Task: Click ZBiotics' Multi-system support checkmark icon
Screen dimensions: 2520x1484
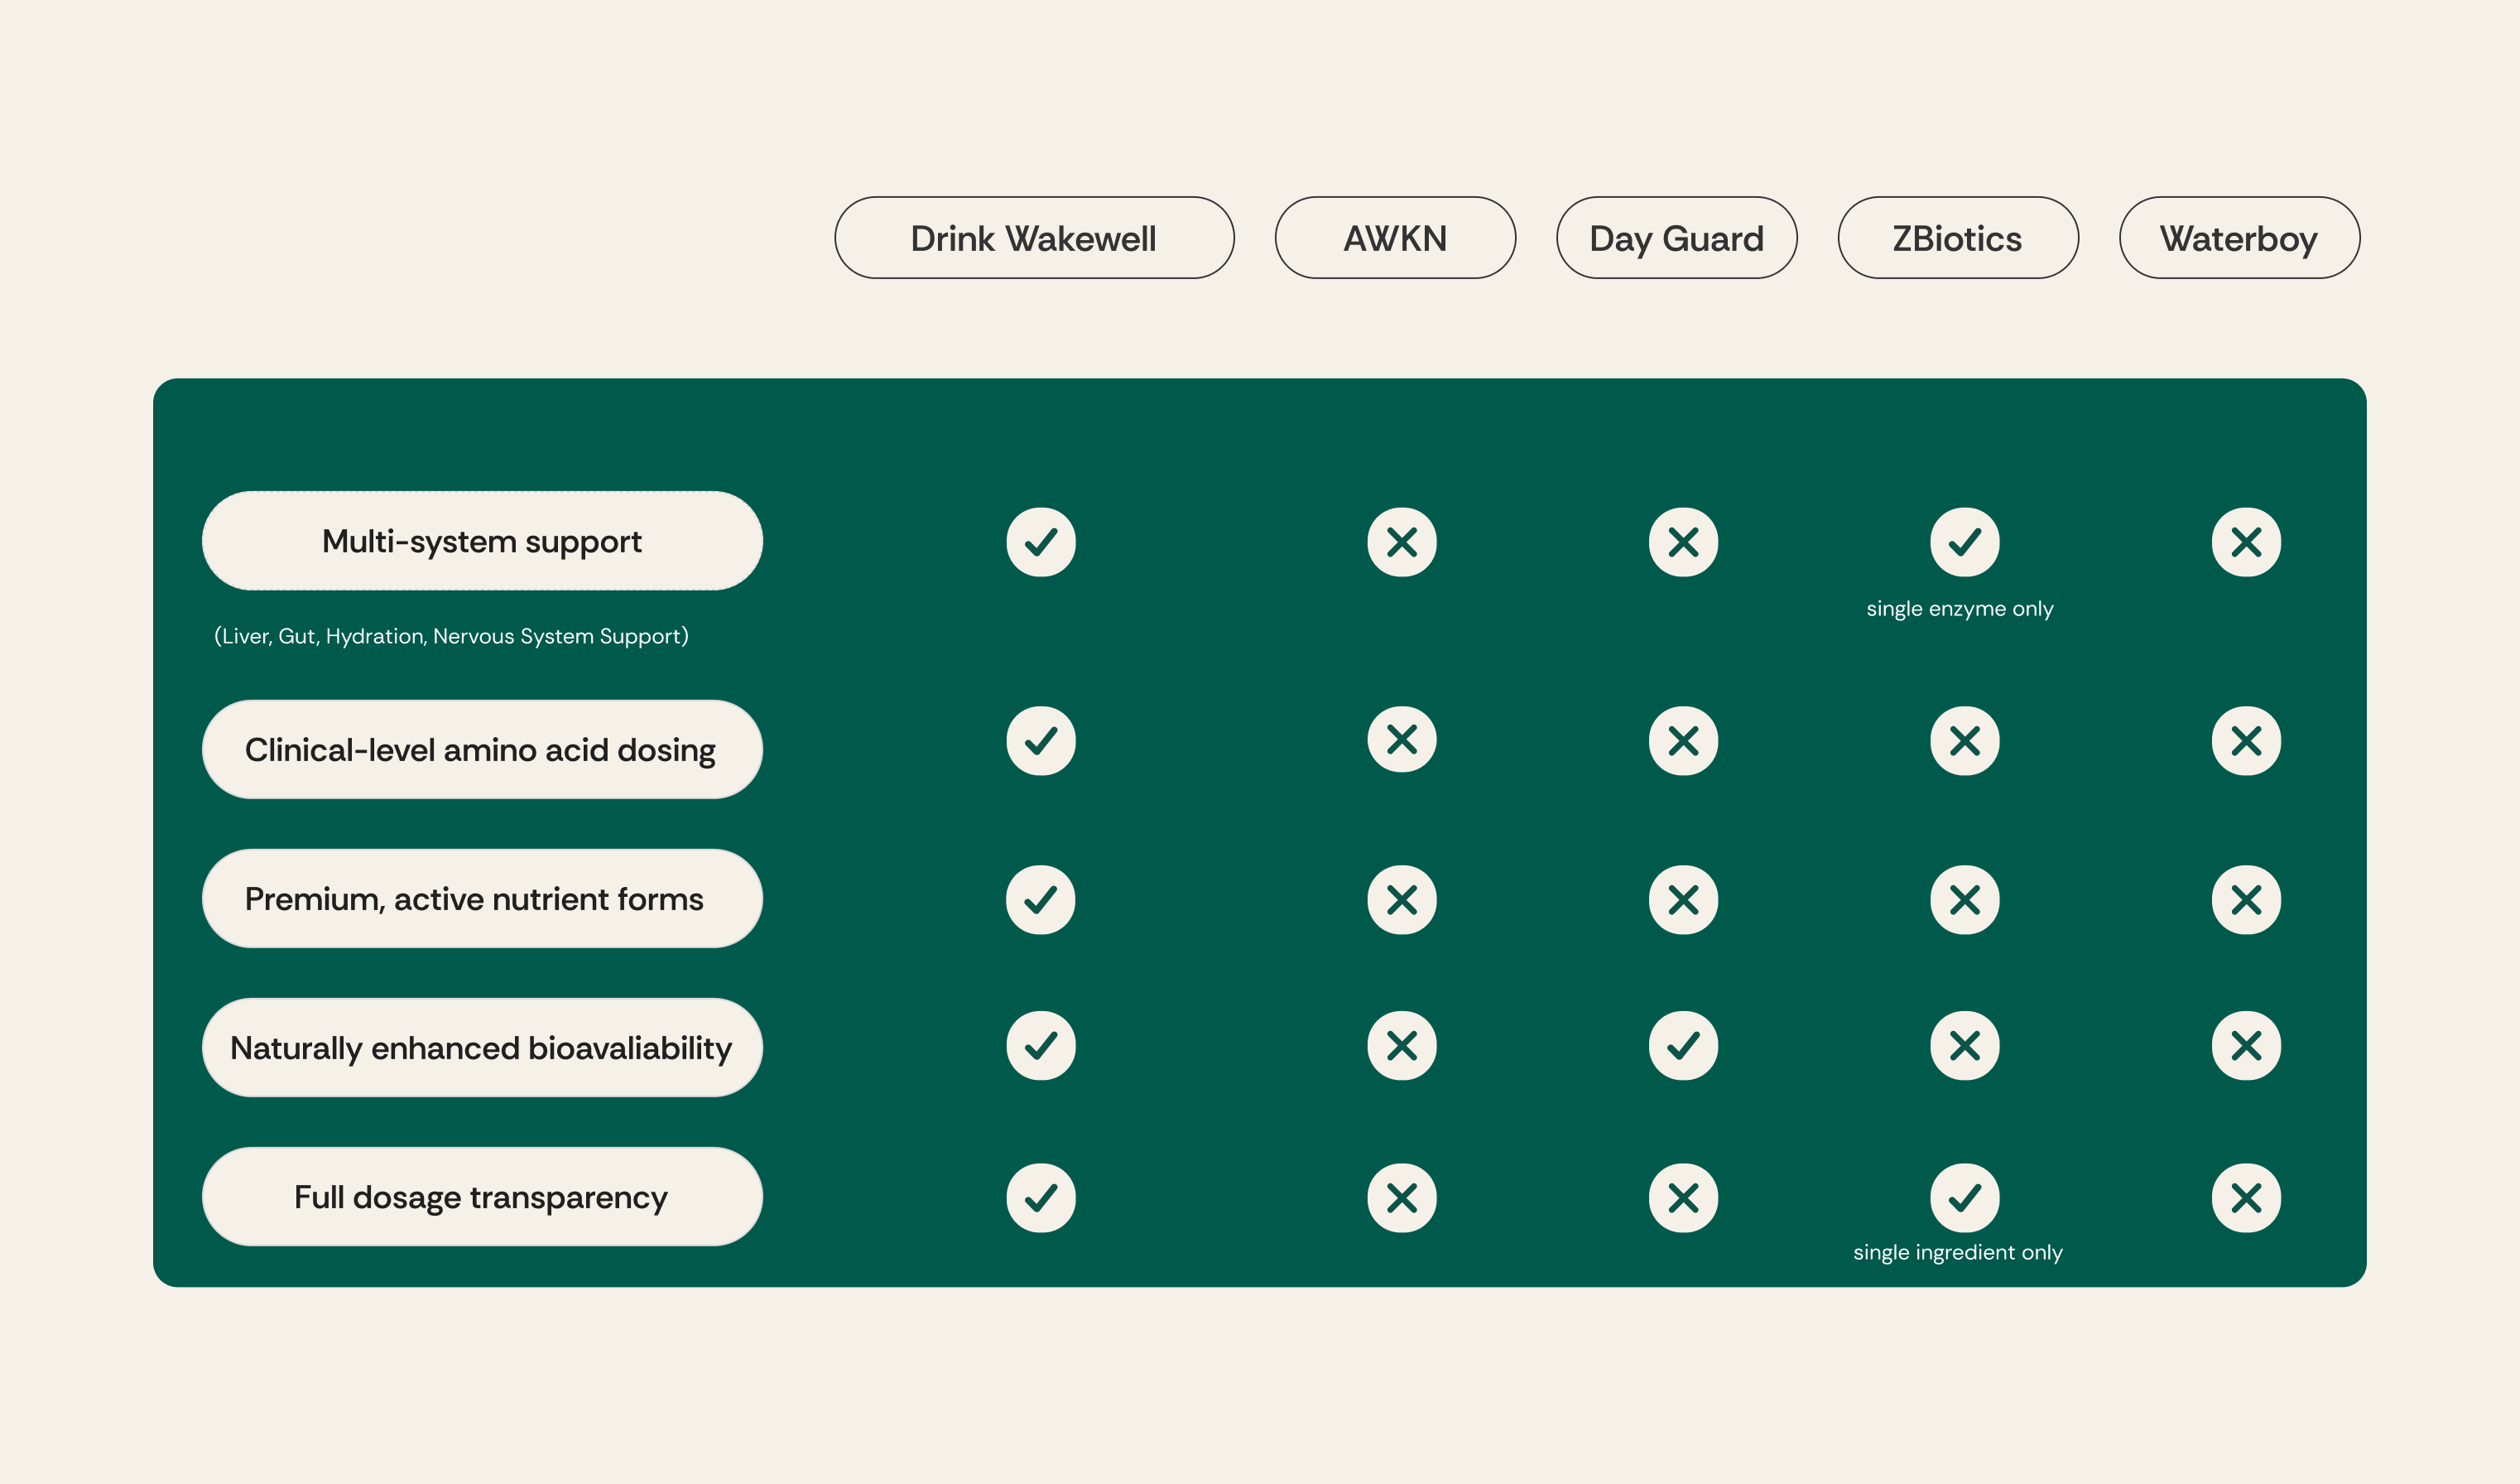Action: coord(1964,542)
